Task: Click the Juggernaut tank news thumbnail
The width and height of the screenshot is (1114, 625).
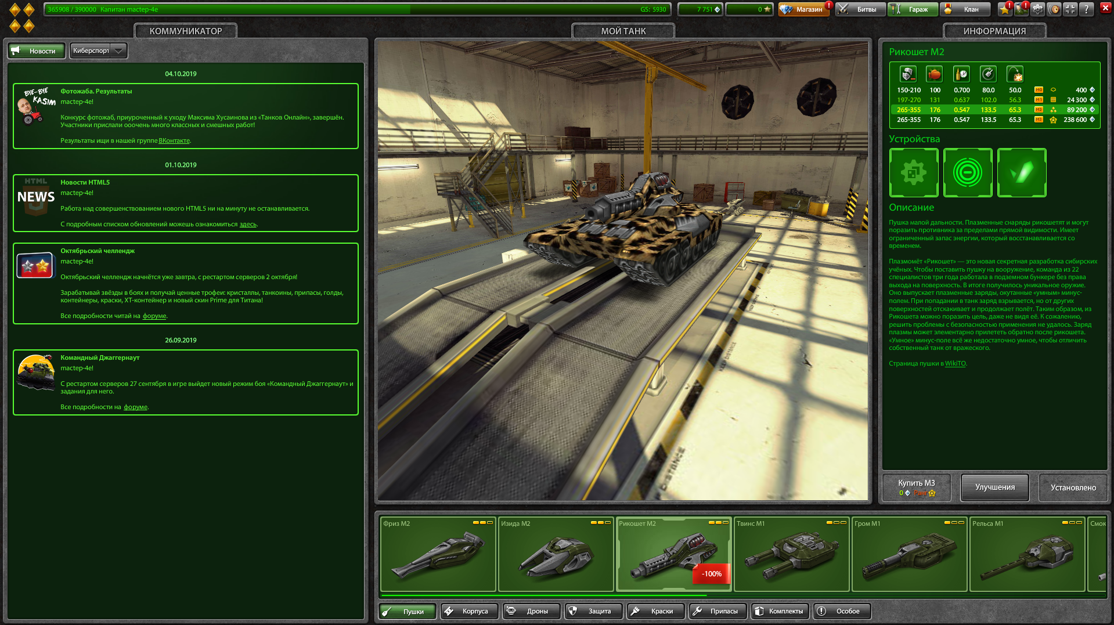Action: click(36, 372)
